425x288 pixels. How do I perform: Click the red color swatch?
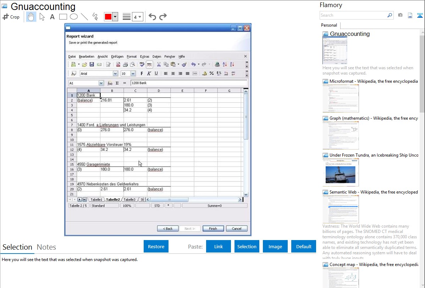coord(108,17)
